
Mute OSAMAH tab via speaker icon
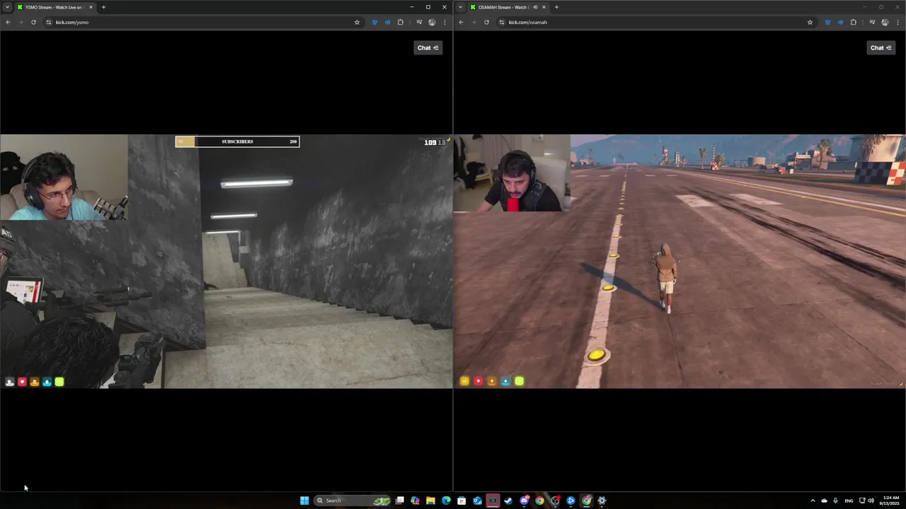coord(535,7)
